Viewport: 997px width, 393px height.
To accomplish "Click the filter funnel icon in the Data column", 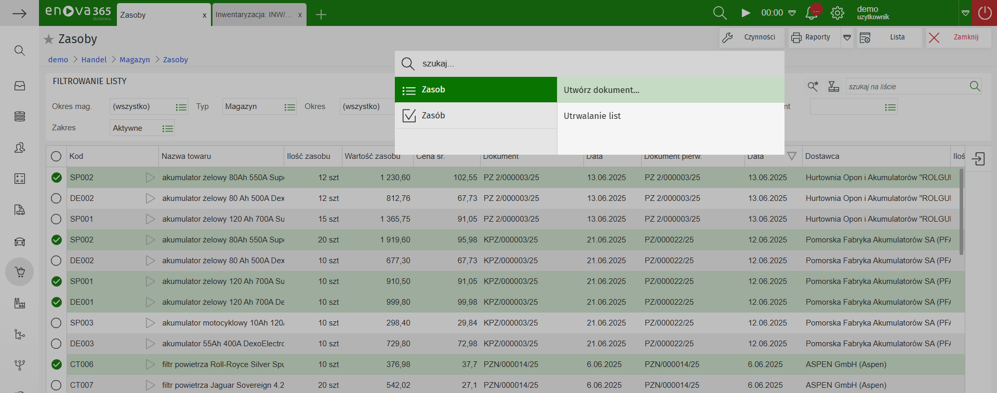I will 791,156.
